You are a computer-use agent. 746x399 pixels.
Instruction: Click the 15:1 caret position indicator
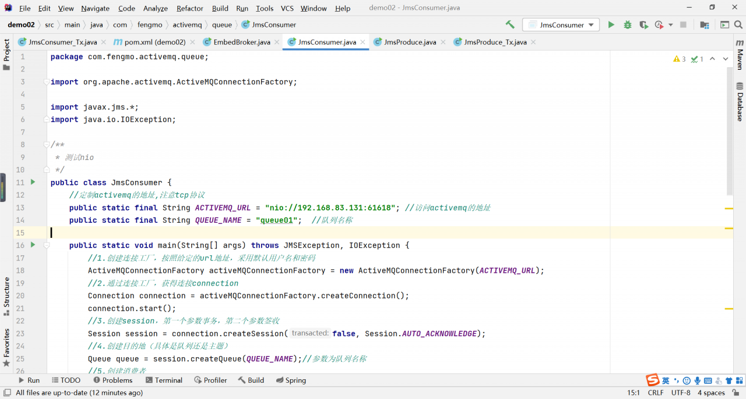[633, 393]
